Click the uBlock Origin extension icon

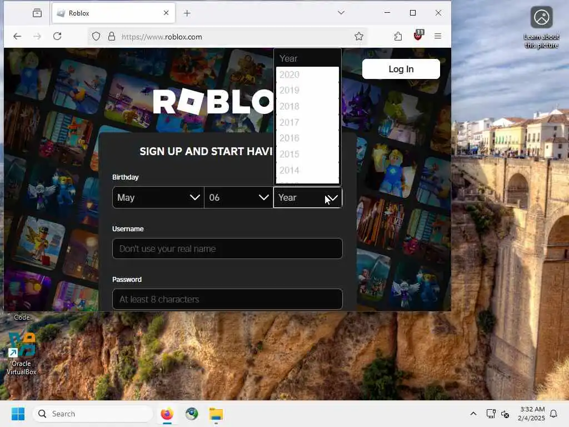point(418,36)
